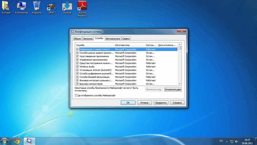Select the Adobe Reader X shortcut
The width and height of the screenshot is (257, 145).
pos(82,9)
